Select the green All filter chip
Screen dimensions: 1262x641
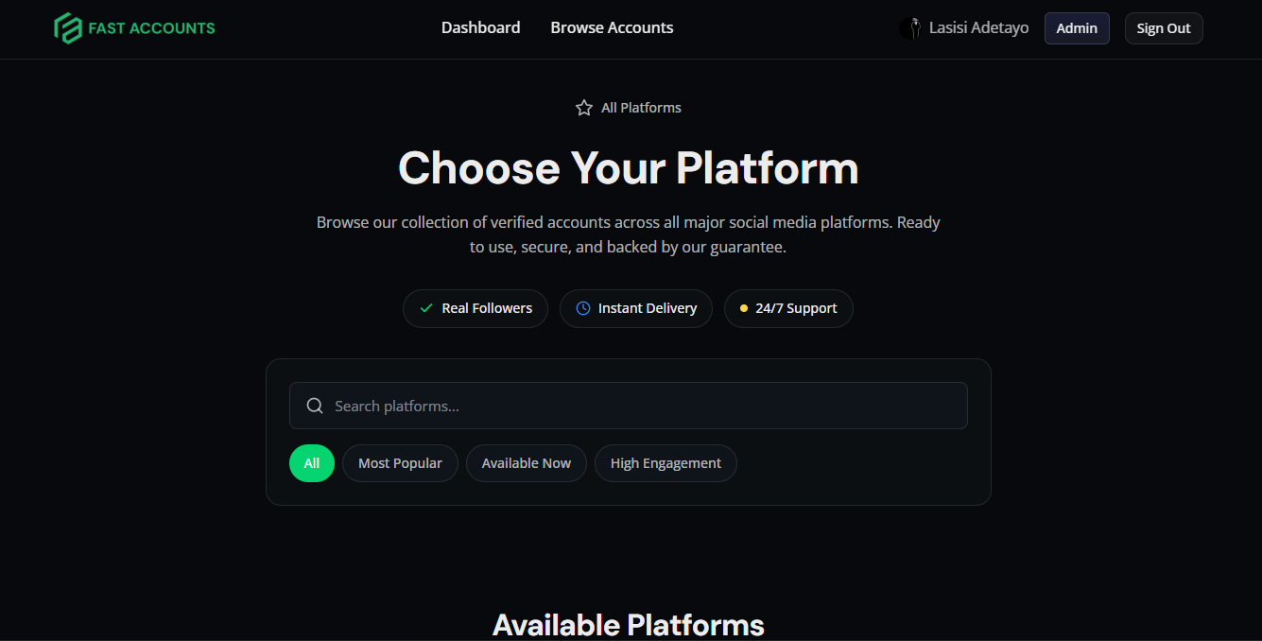point(312,463)
